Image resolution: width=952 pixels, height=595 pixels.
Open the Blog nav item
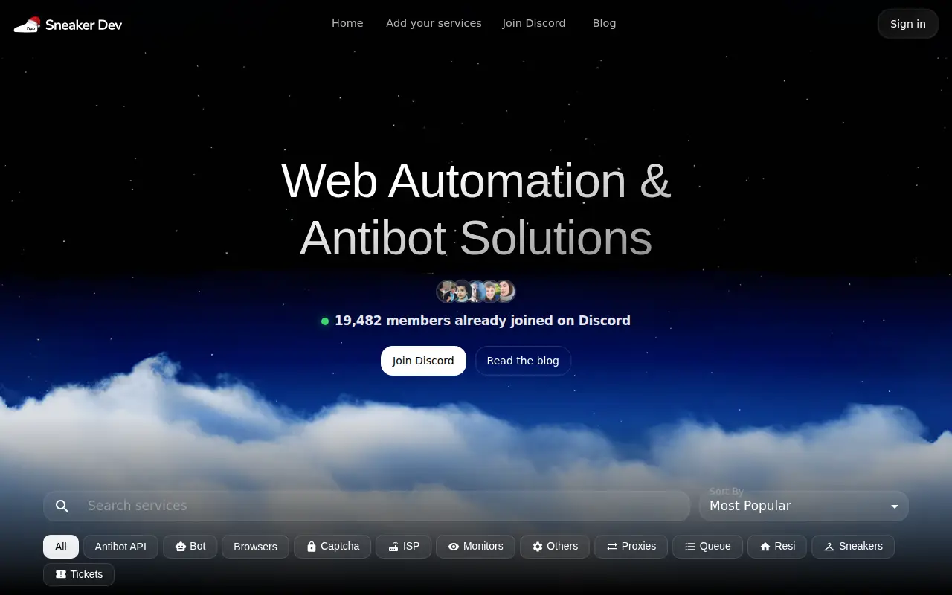[x=604, y=23]
